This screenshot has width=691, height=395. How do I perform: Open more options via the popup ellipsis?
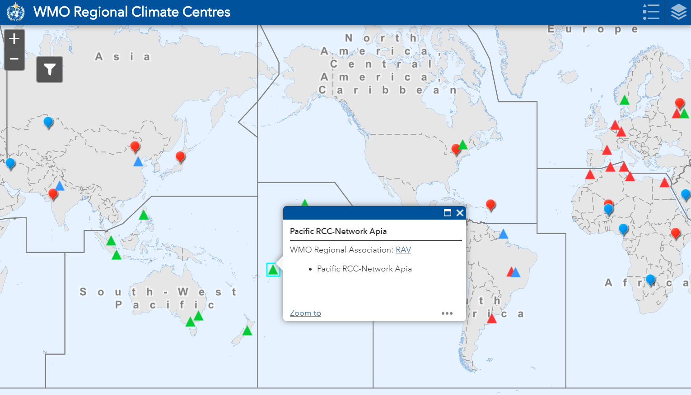click(447, 313)
